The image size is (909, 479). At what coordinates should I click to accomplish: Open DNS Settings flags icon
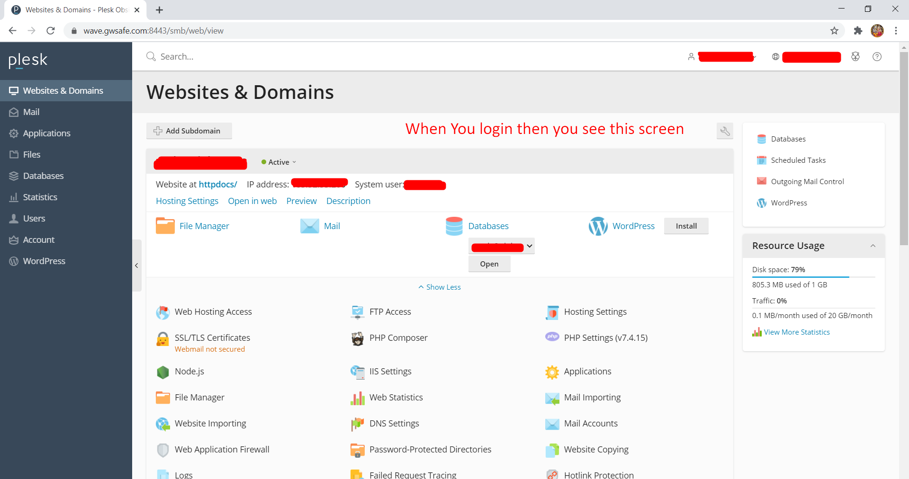tap(357, 424)
